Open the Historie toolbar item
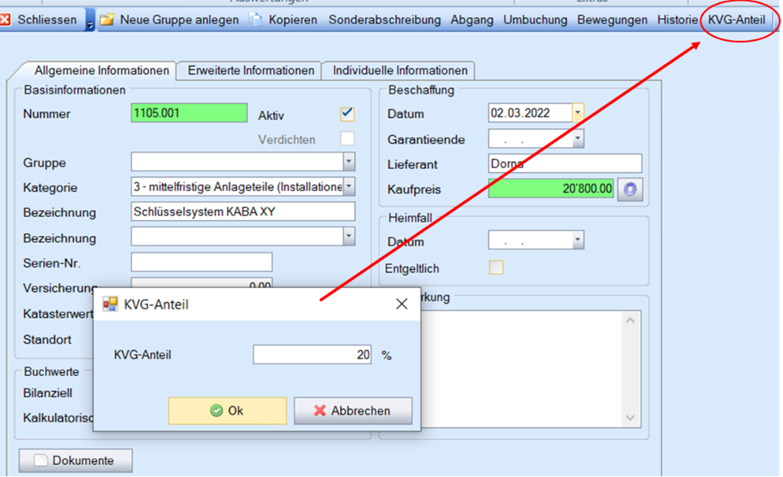The width and height of the screenshot is (783, 477). (x=677, y=20)
